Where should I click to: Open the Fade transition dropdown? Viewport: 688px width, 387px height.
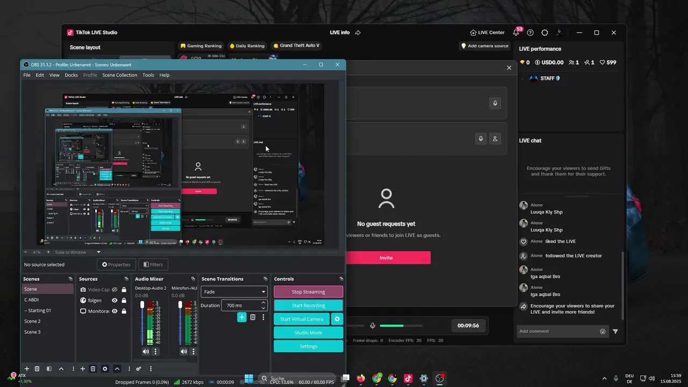(234, 292)
